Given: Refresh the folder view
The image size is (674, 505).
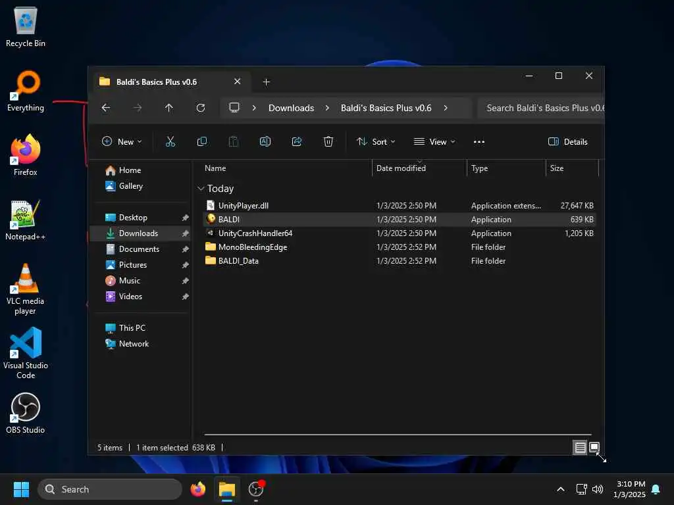Looking at the screenshot, I should pos(201,108).
